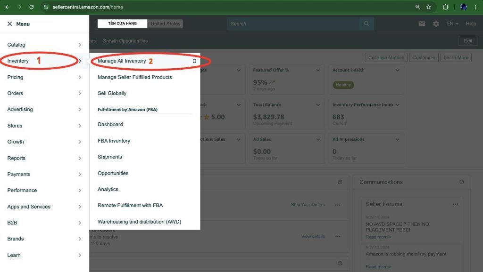Expand the Account Health card chevron

397,70
